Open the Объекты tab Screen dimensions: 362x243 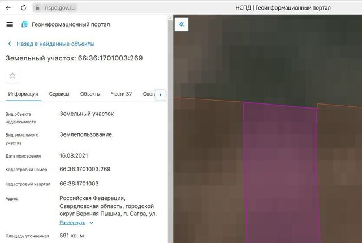(x=90, y=94)
